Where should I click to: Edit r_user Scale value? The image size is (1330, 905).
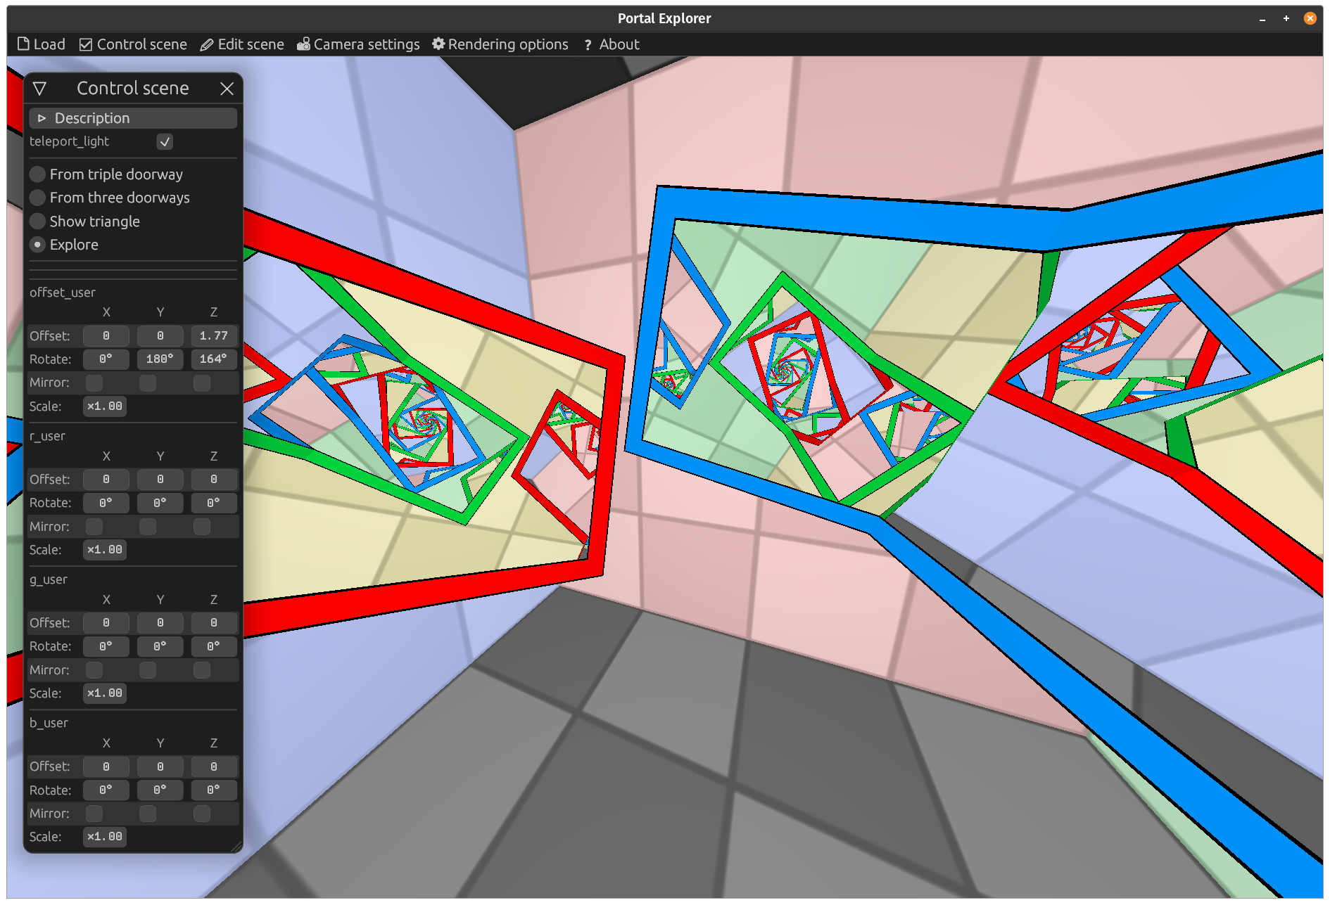pos(105,550)
